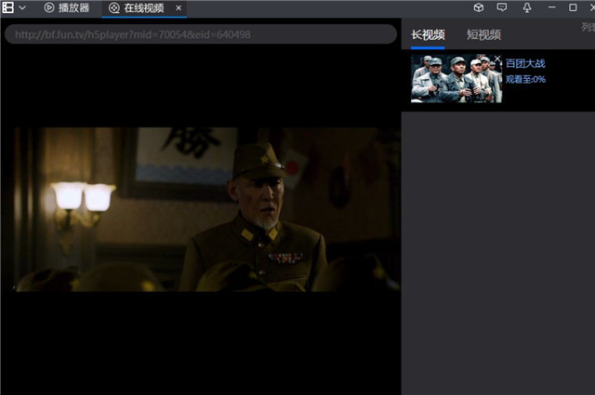595x395 pixels.
Task: Click the playing video frame
Action: [x=201, y=209]
